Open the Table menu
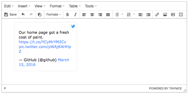The image size is (189, 95). [x=75, y=6]
